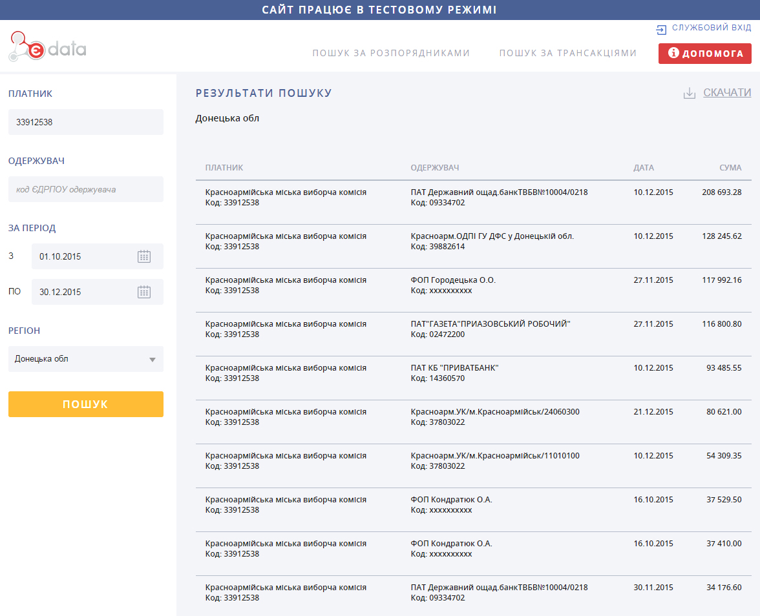Click the end date field 30.12.2015
This screenshot has width=760, height=616.
click(x=84, y=292)
